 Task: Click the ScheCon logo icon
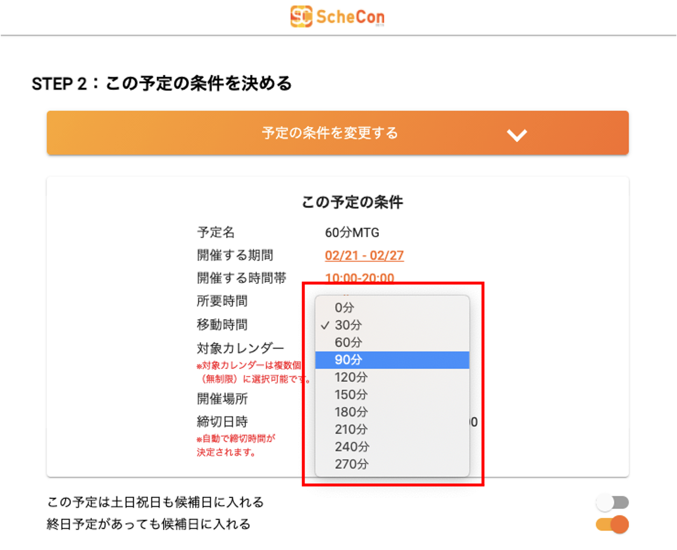[301, 17]
